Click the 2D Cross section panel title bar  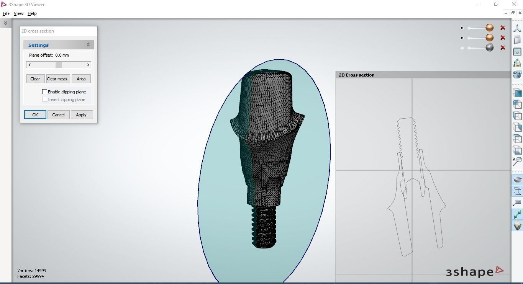tap(423, 75)
